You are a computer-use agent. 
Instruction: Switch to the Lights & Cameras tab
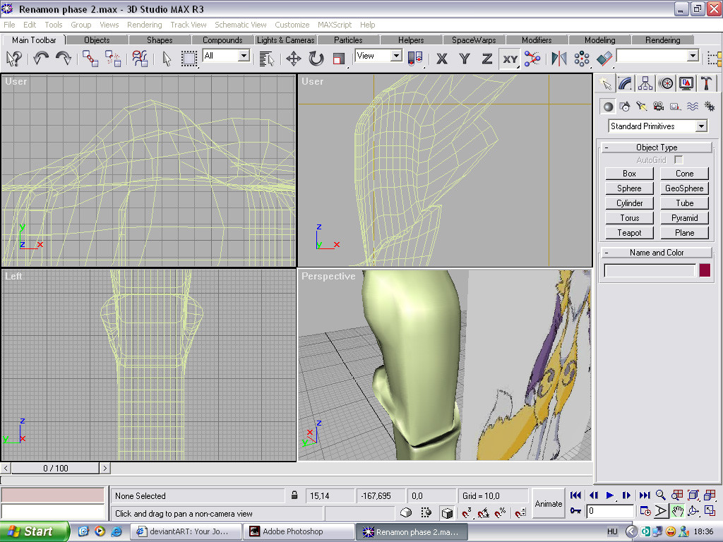tap(285, 40)
